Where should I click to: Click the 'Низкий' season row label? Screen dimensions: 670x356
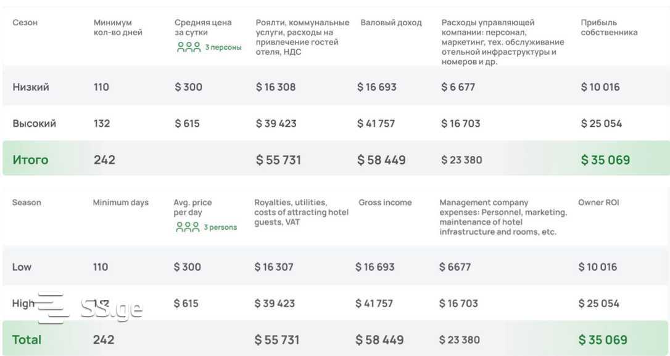[31, 87]
